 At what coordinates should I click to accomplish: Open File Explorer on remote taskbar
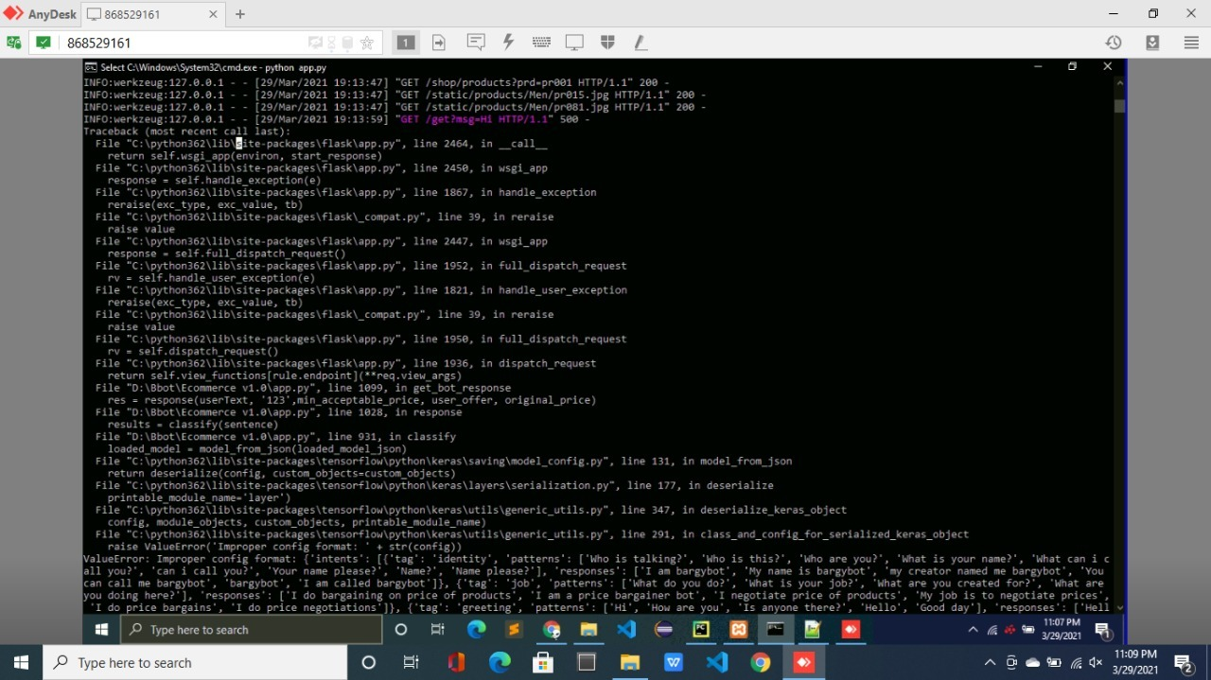click(588, 630)
